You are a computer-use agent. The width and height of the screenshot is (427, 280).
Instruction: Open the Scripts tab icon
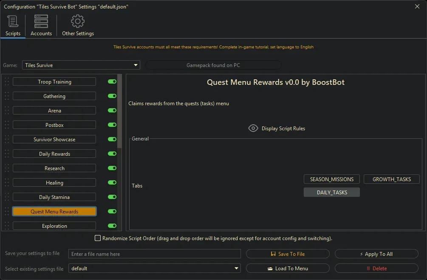pyautogui.click(x=13, y=21)
